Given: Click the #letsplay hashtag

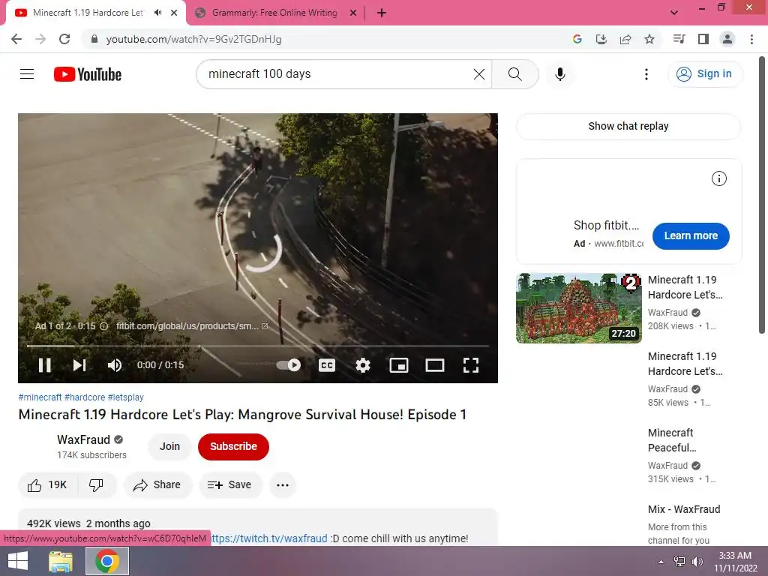Looking at the screenshot, I should pos(126,397).
